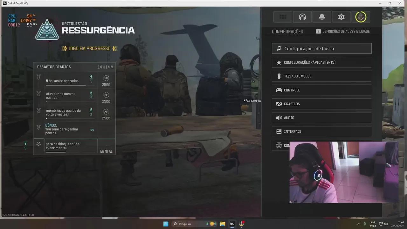The height and width of the screenshot is (229, 407).
Task: Click the medal icon for Bônus challenge
Action: point(38,127)
